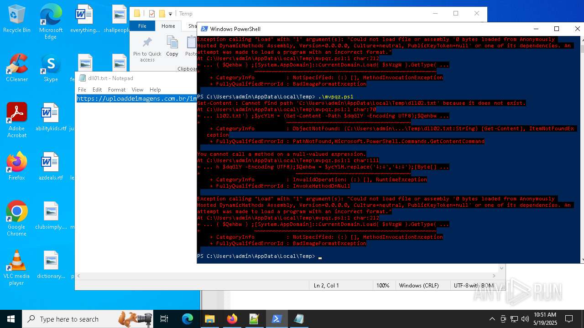Open the CCleaner desktop shortcut
Screen dimensions: 584x328
click(x=17, y=68)
